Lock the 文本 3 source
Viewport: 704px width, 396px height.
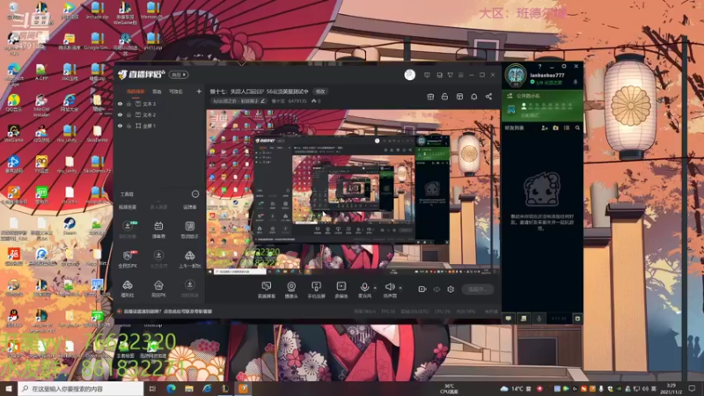128,104
